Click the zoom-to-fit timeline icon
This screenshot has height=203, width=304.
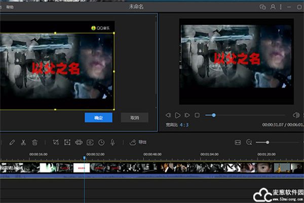click(238, 142)
